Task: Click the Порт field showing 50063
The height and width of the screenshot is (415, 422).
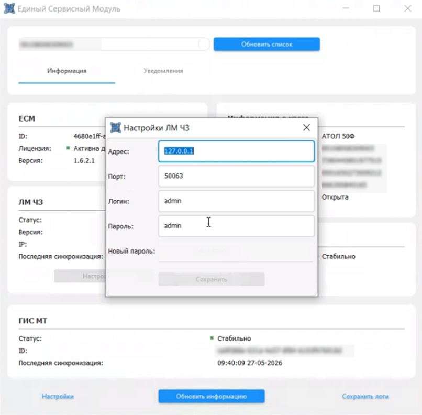Action: (236, 176)
